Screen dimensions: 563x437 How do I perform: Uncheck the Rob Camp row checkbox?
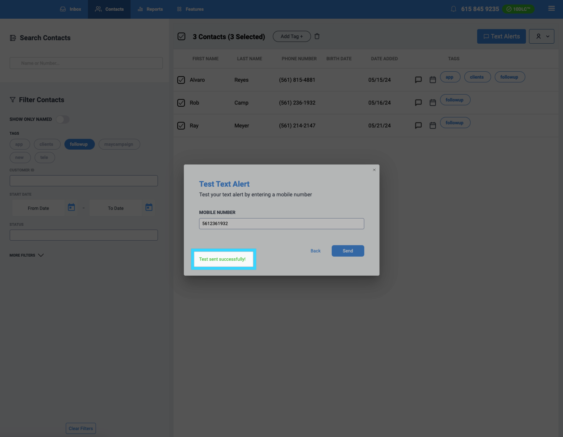coord(181,103)
